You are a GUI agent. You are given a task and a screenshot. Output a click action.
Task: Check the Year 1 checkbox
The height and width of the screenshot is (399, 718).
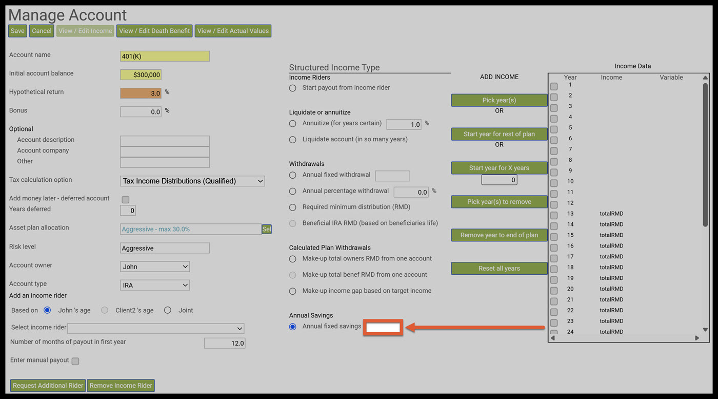[x=554, y=86]
